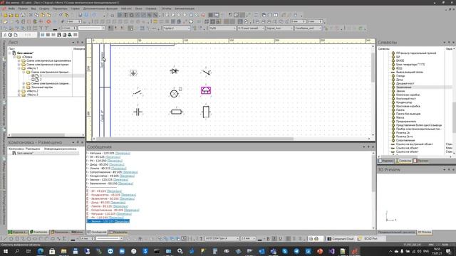Follow Перейти link in first Катушка message row
Screen dimensions: 456x256
tap(123, 153)
